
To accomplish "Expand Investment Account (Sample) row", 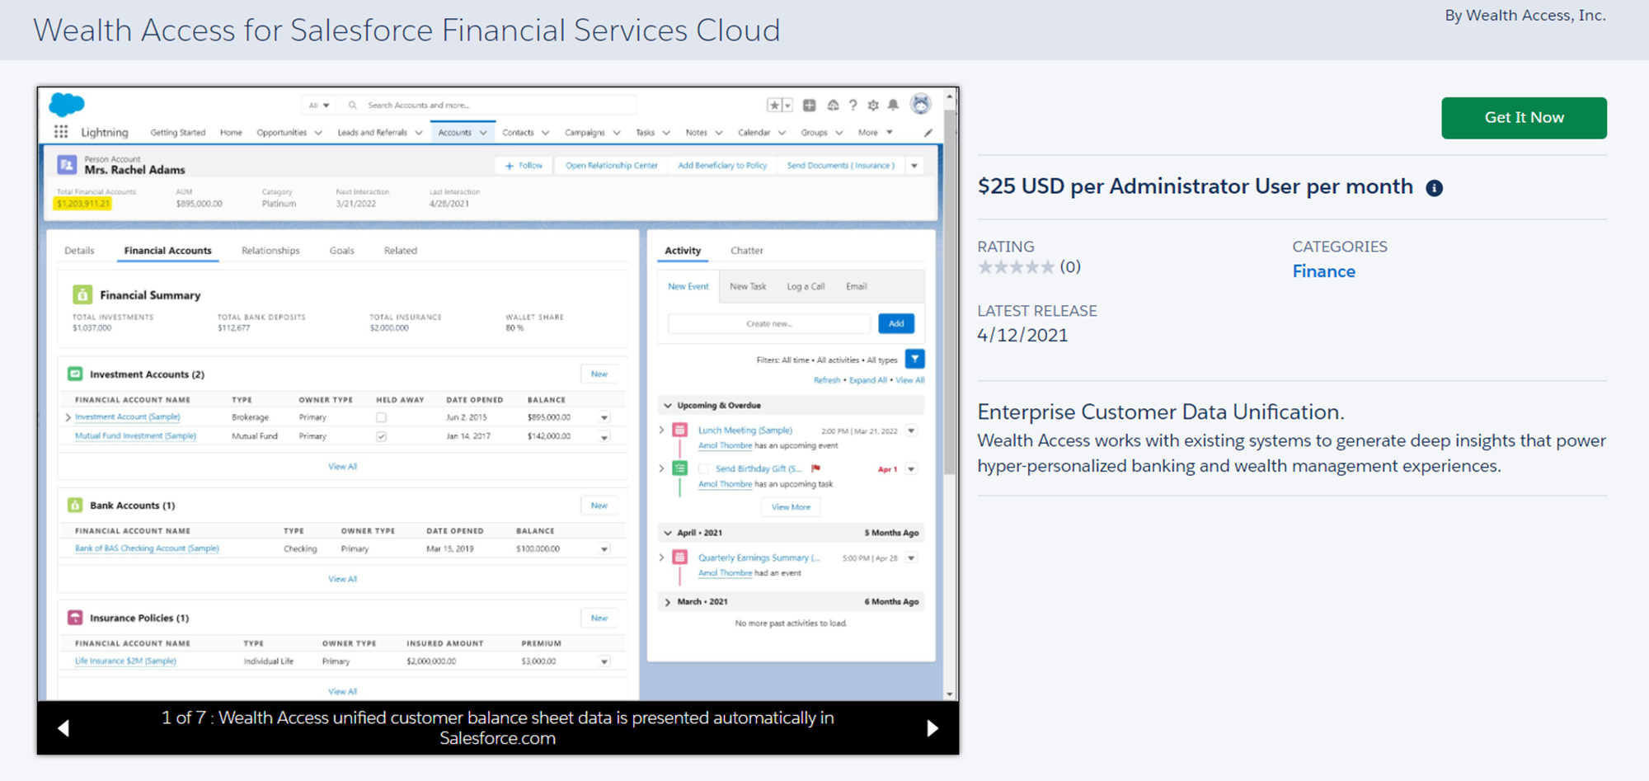I will click(x=68, y=417).
